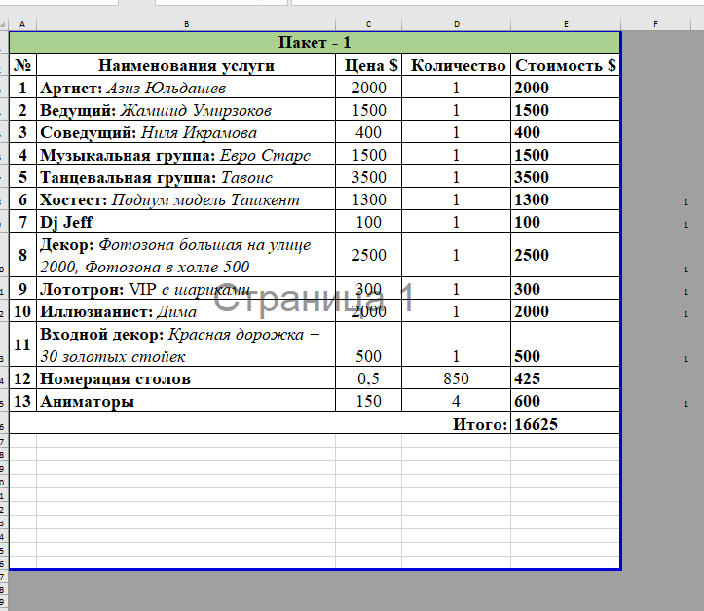Screen dimensions: 704x611
Task: Click the 'Артист: Азиз Юльдашев' cell
Action: [x=186, y=87]
